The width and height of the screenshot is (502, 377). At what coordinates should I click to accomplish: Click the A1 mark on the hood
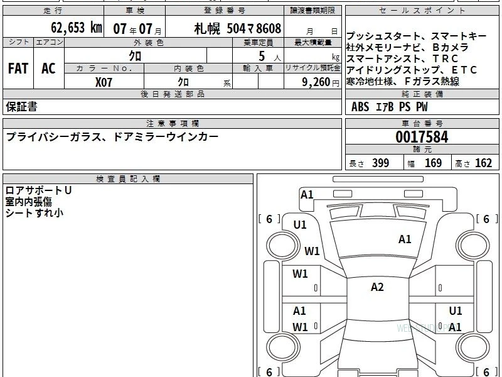click(x=405, y=239)
